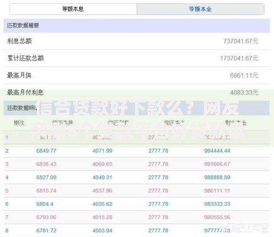274x237 pixels.
Task: Select remaining principal 983333.33
Action: (217, 204)
